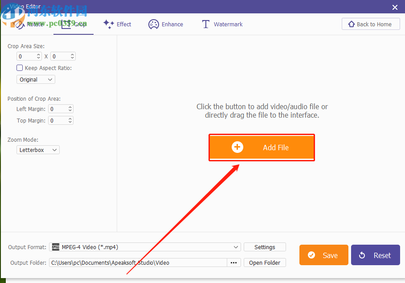The width and height of the screenshot is (405, 283).
Task: Open the Letterbox zoom mode dropdown
Action: click(x=38, y=150)
